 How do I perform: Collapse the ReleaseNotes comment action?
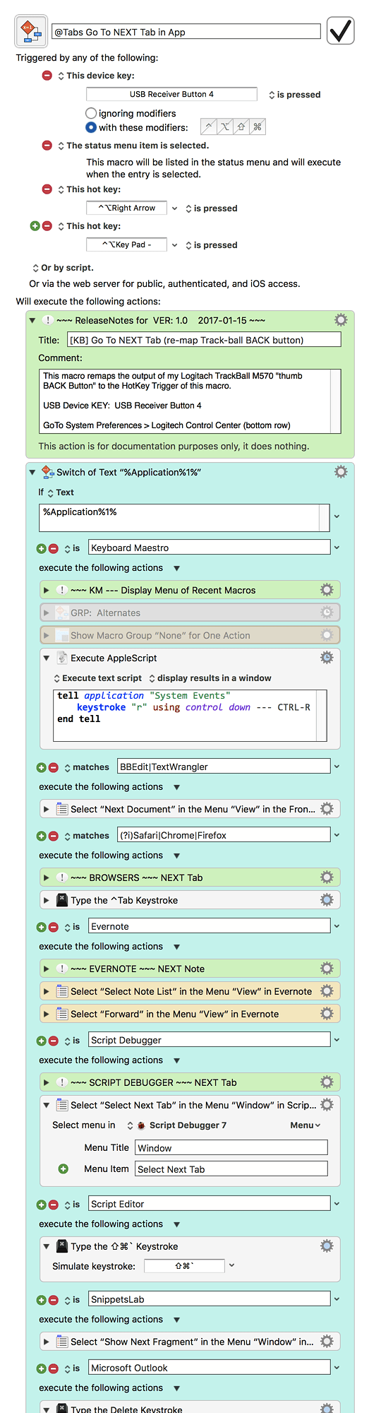[x=32, y=320]
